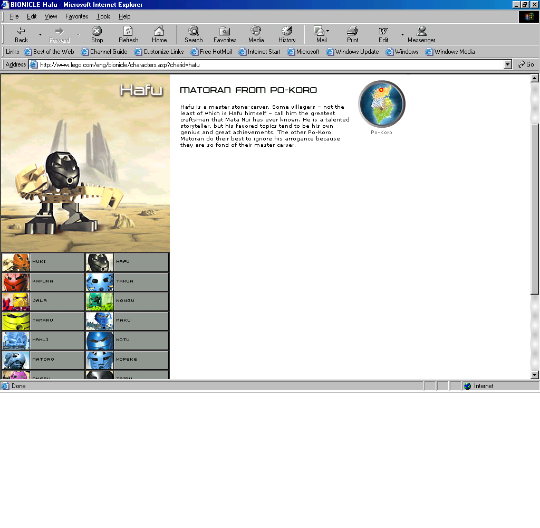Select Hafu's black mask thumbnail
This screenshot has width=540, height=528.
[100, 262]
